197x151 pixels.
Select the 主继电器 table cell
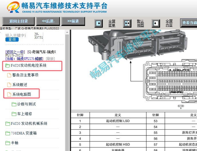click(118, 150)
